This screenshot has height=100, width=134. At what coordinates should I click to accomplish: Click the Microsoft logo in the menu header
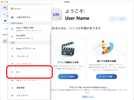(x=16, y=9)
